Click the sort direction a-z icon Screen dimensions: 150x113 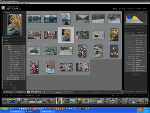coord(49,92)
